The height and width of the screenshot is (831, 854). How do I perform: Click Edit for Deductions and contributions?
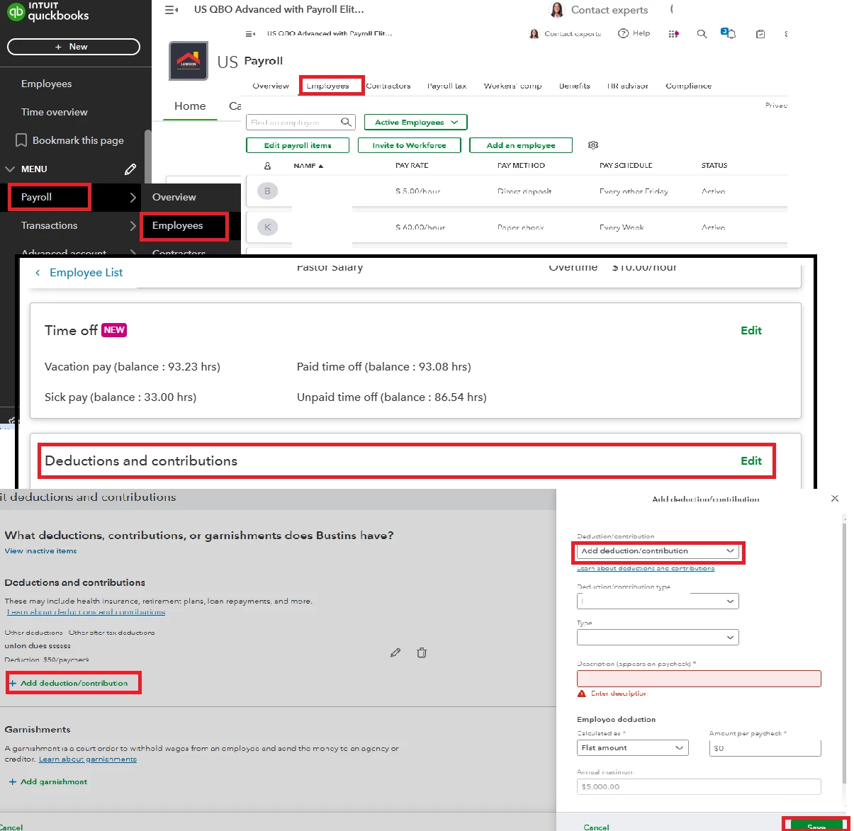[751, 461]
